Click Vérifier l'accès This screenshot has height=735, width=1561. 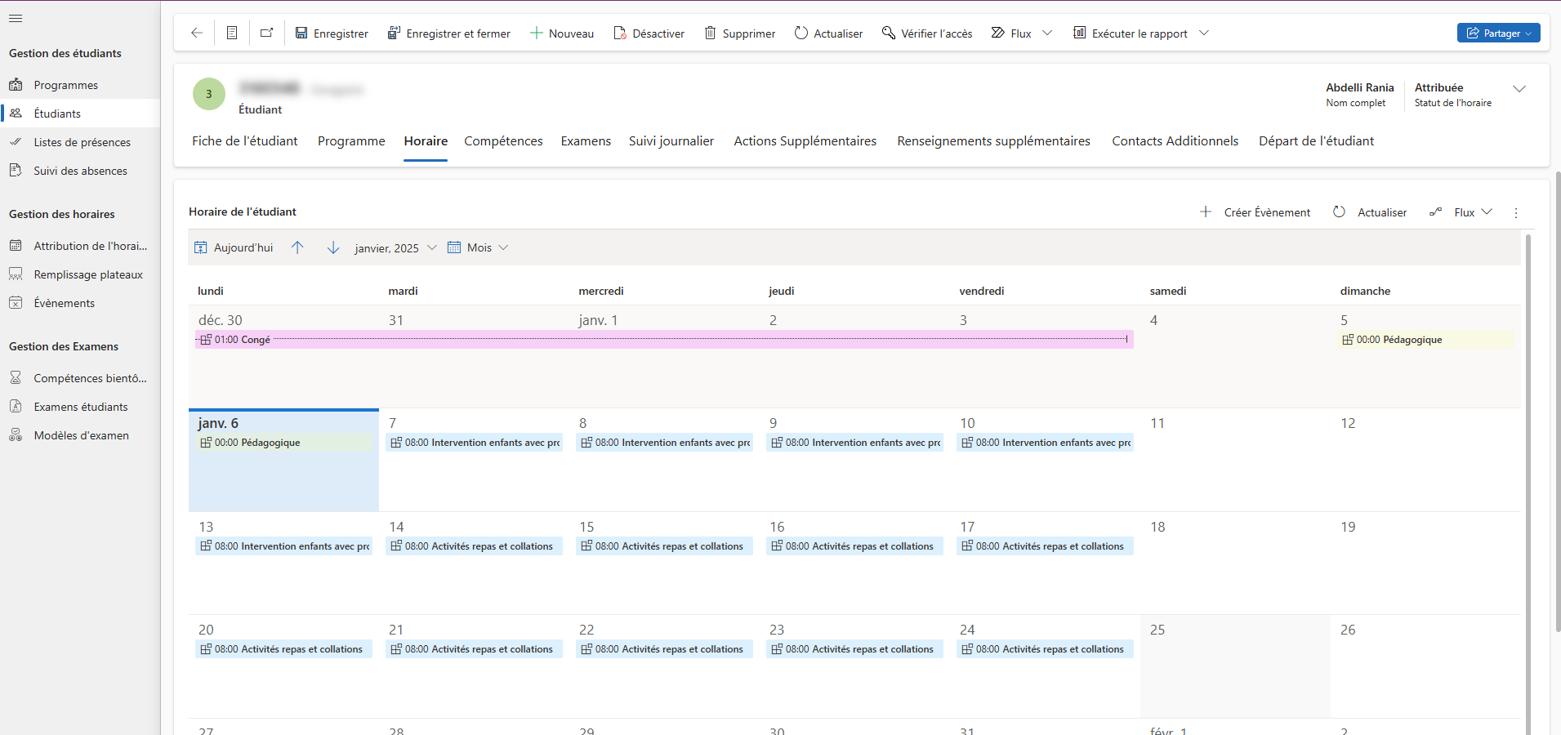927,33
